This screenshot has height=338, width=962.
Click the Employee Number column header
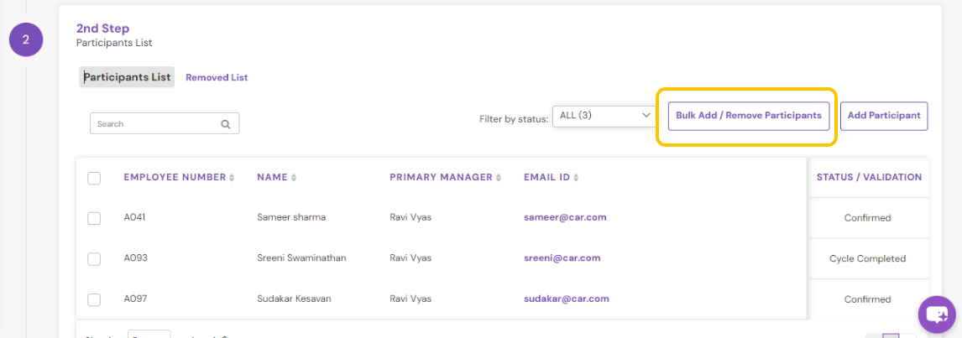pos(175,177)
